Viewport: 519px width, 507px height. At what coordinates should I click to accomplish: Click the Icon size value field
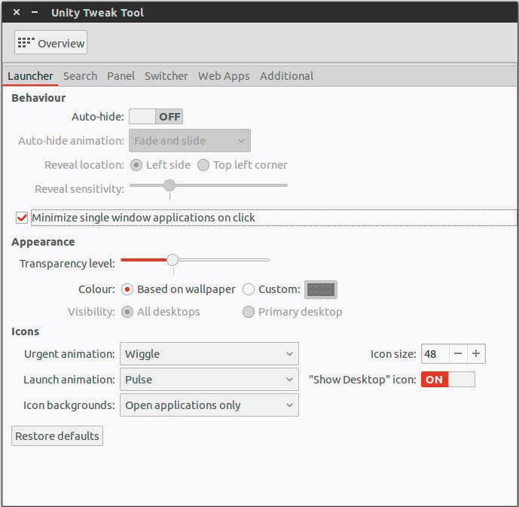(435, 354)
